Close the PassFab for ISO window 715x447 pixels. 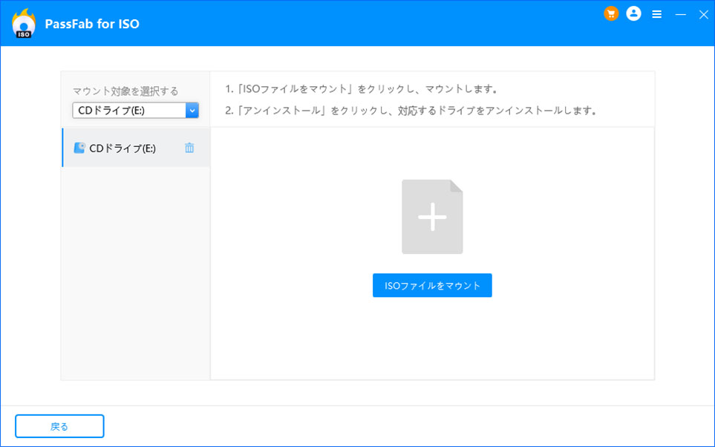704,15
